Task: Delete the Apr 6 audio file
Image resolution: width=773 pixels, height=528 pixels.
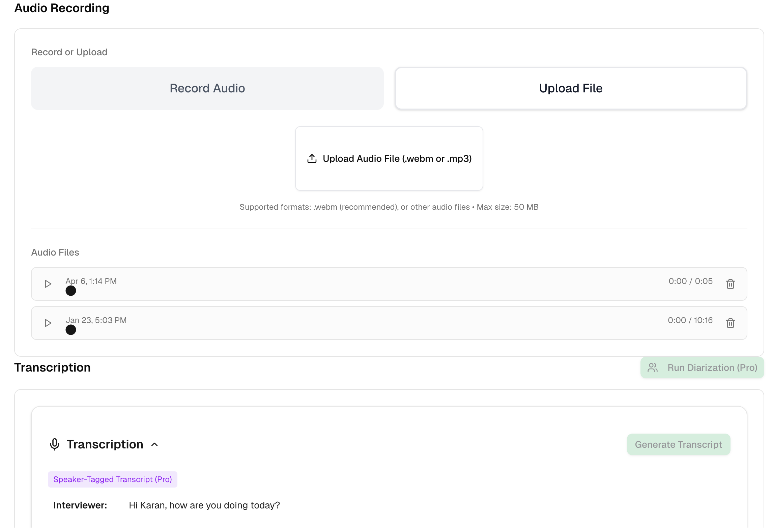Action: click(730, 284)
